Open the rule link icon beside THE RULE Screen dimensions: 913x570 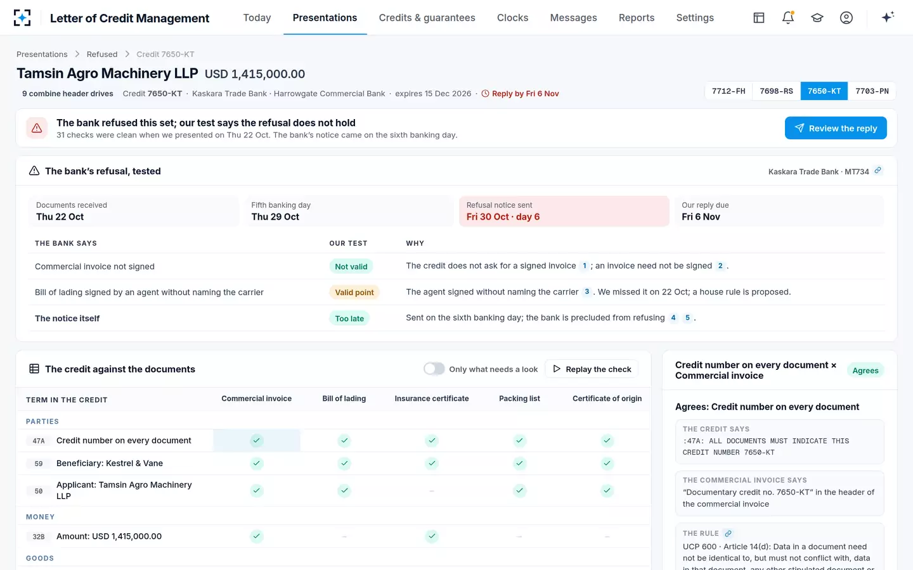(728, 533)
